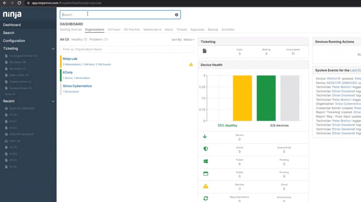Open Configuration from the sidebar
Image resolution: width=361 pixels, height=202 pixels.
pos(14,41)
